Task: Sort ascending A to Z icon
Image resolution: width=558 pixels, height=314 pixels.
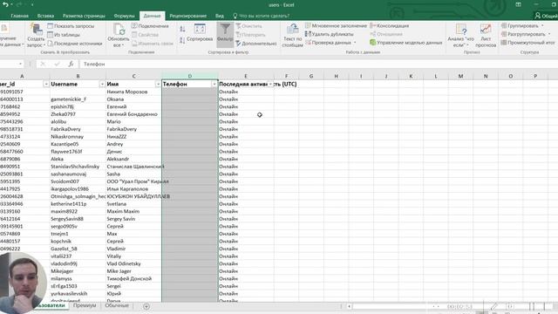Action: (x=182, y=29)
